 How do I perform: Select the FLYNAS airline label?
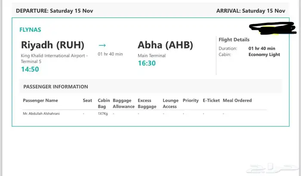point(31,30)
